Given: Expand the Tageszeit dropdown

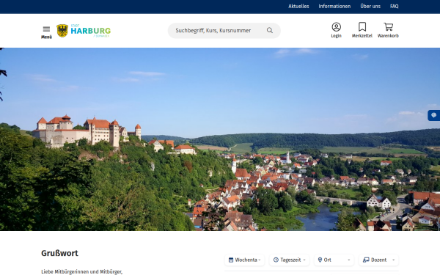Looking at the screenshot, I should pos(290,260).
